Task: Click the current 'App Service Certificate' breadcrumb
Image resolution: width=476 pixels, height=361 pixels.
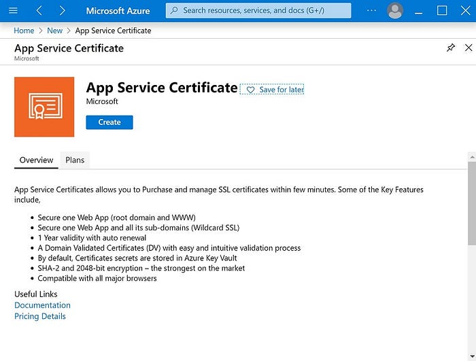Action: [114, 31]
